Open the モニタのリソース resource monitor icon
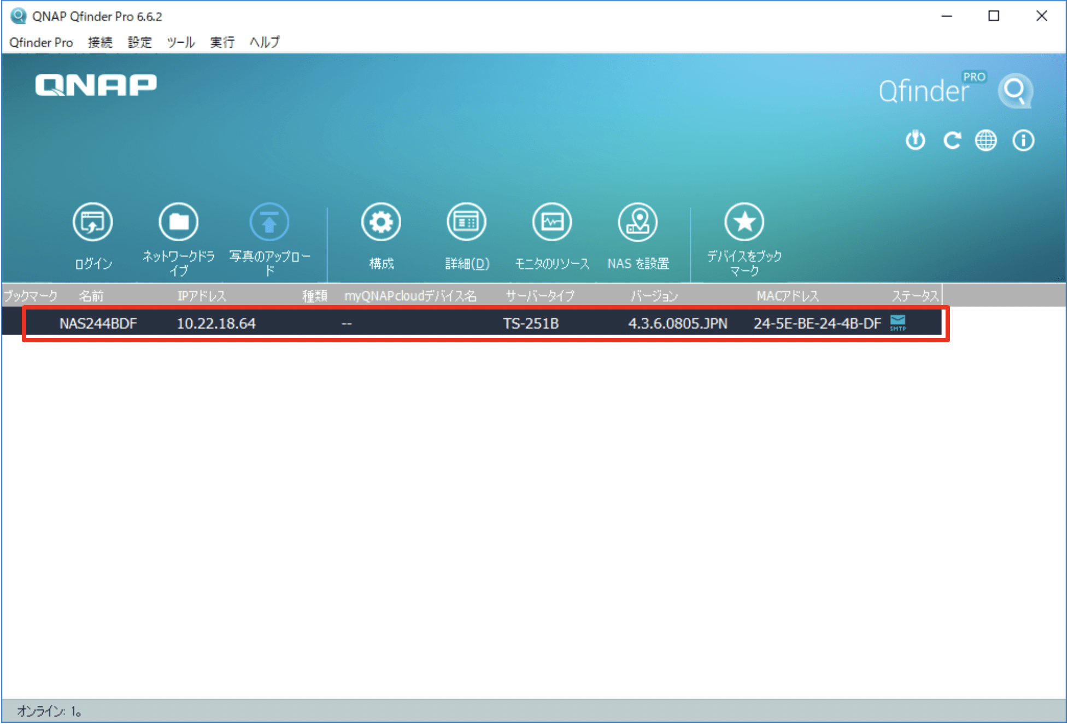Image resolution: width=1068 pixels, height=724 pixels. [552, 222]
